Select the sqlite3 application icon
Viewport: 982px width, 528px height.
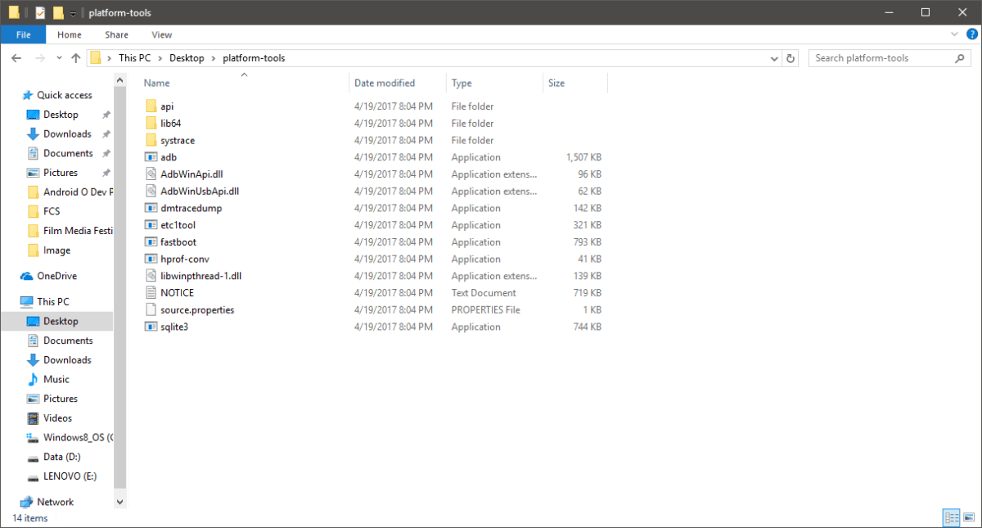(x=151, y=327)
